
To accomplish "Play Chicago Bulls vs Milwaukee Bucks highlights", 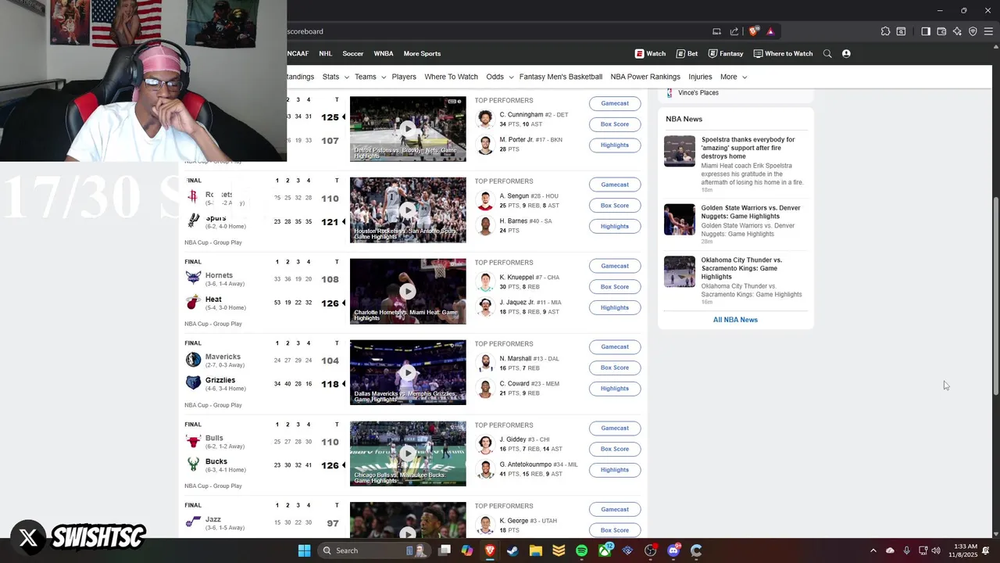I will point(408,454).
